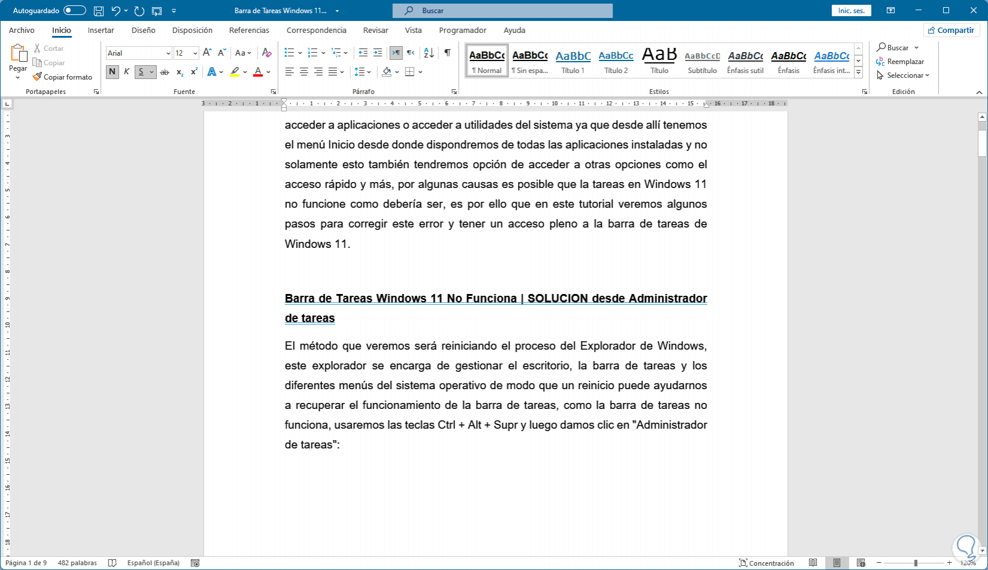The height and width of the screenshot is (570, 988).
Task: Switch to the Revisar tab
Action: click(x=375, y=30)
